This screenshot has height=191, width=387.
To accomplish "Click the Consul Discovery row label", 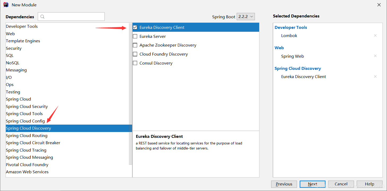I will click(156, 63).
